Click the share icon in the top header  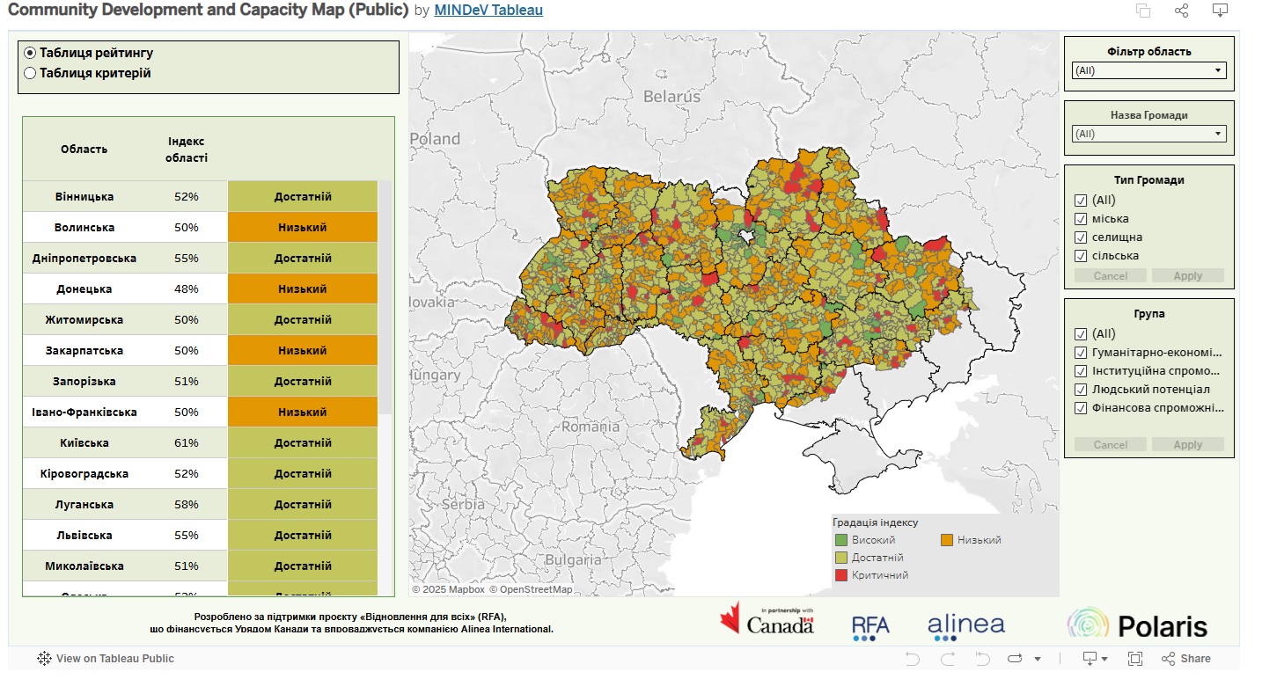1182,11
